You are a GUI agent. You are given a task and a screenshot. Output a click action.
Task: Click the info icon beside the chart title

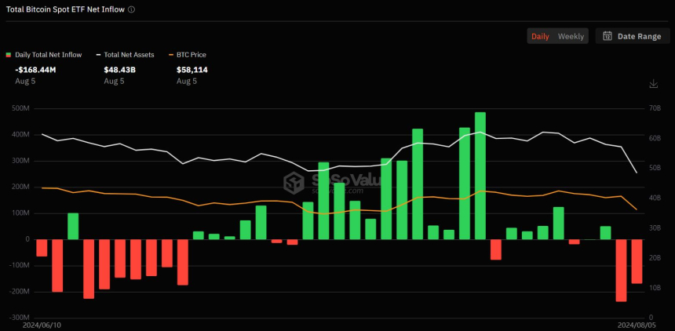pyautogui.click(x=131, y=9)
